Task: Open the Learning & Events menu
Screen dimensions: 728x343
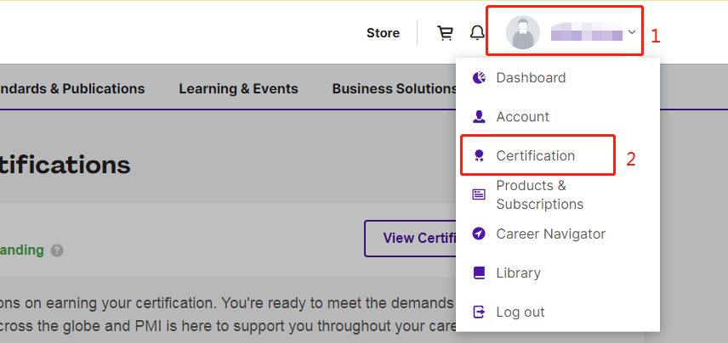Action: point(239,88)
